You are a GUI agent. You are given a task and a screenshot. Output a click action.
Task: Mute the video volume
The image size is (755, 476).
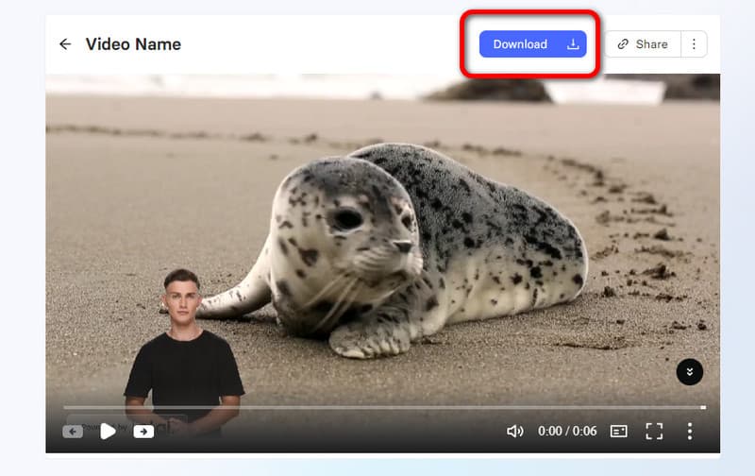[514, 431]
